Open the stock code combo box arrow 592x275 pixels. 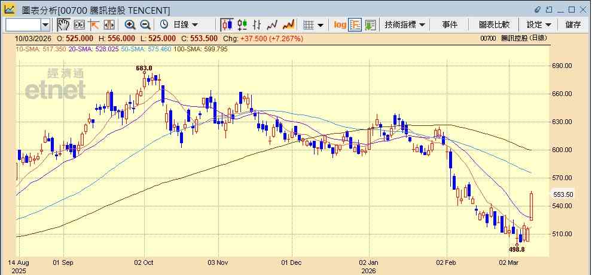(45, 25)
